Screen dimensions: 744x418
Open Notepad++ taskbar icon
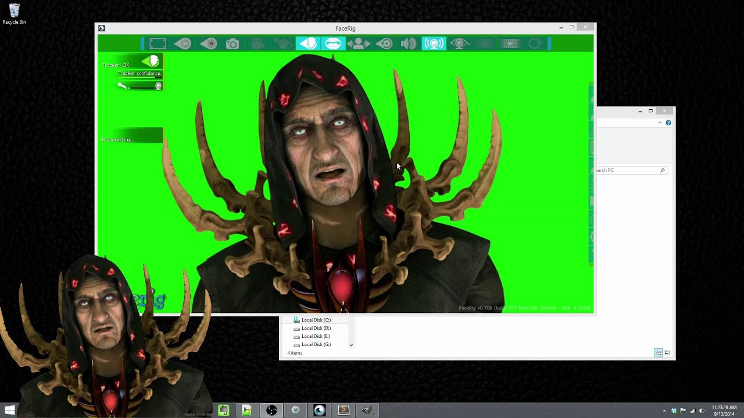tap(247, 410)
